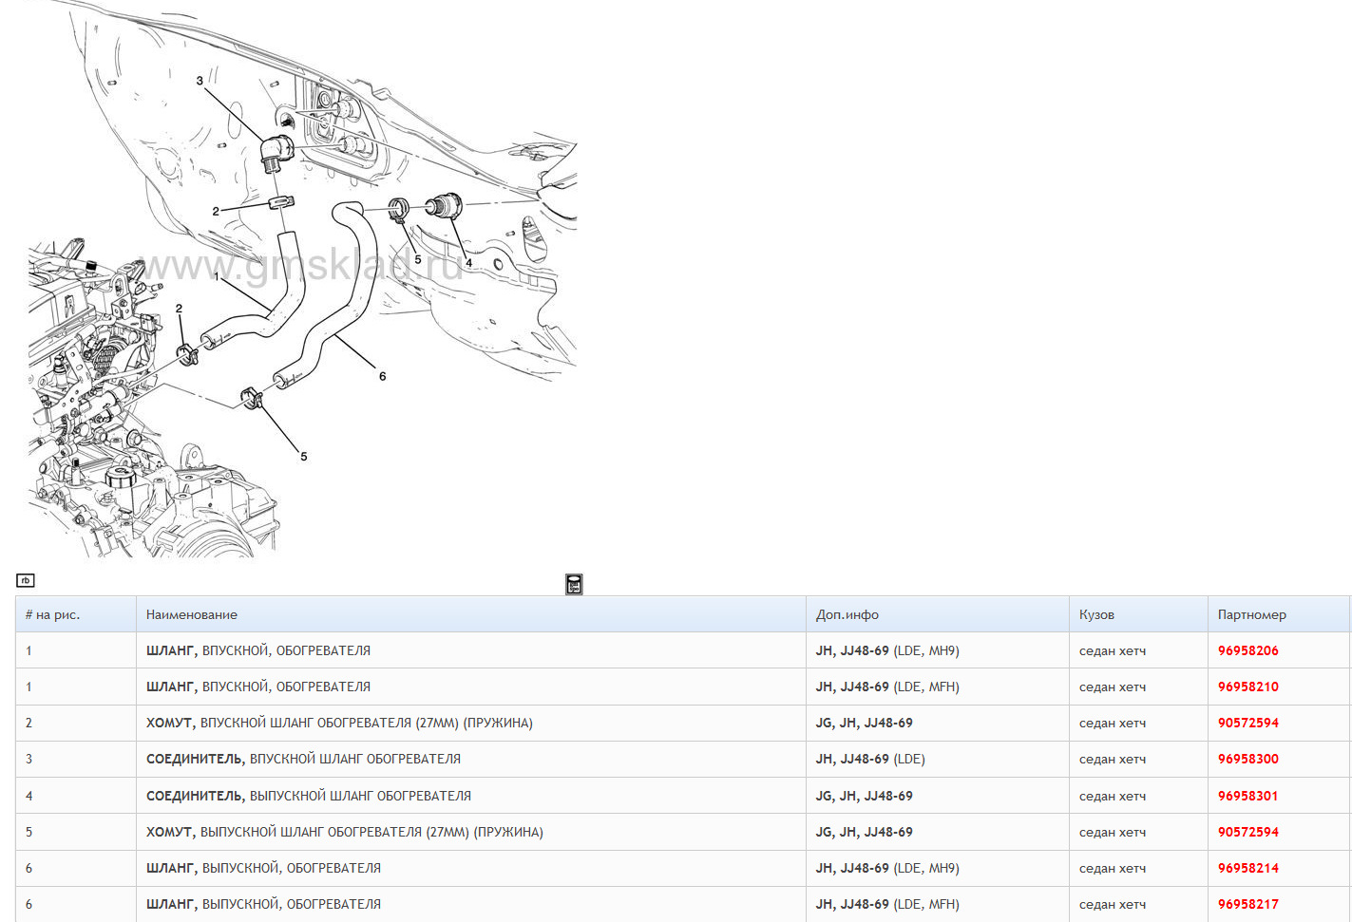Click "JG, JH, JJ48-69" in the 96958301 row

865,796
